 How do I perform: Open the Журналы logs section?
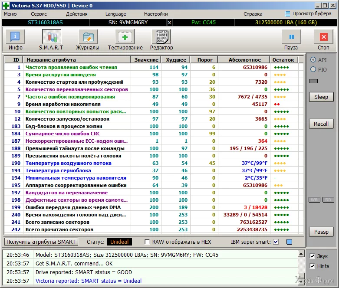point(87,37)
